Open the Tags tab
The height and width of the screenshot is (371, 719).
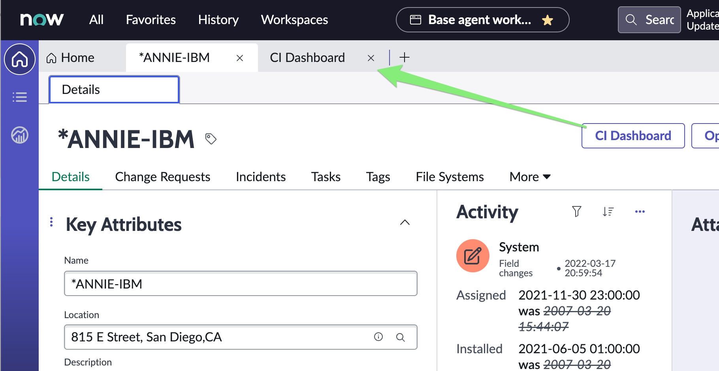[x=378, y=177]
